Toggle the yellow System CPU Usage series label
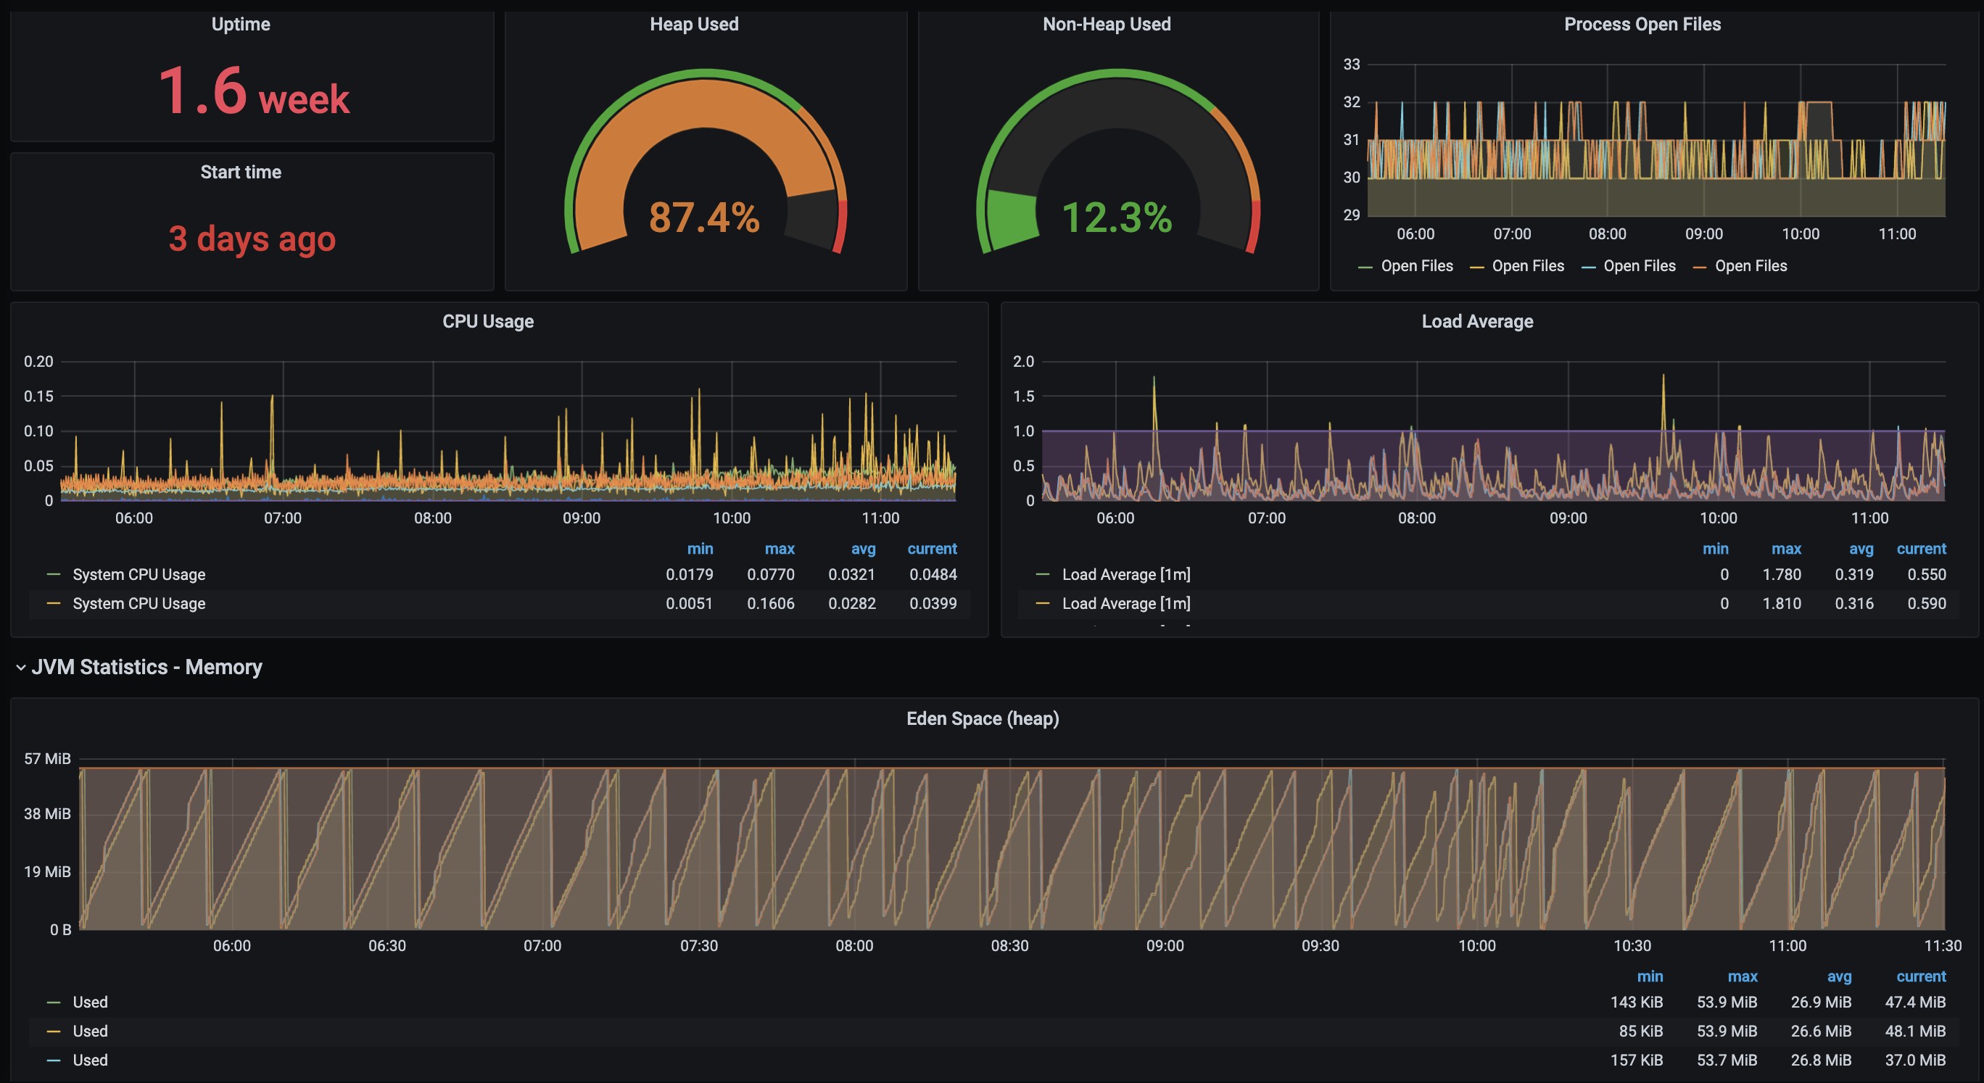1984x1083 pixels. click(x=139, y=603)
